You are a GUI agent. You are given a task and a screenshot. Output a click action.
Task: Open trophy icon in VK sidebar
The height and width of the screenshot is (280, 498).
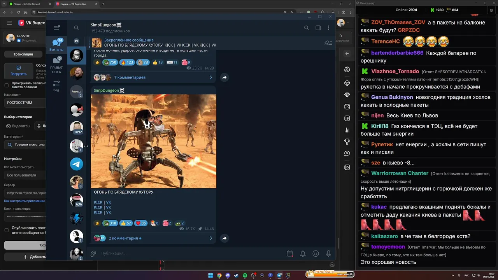[x=347, y=142]
